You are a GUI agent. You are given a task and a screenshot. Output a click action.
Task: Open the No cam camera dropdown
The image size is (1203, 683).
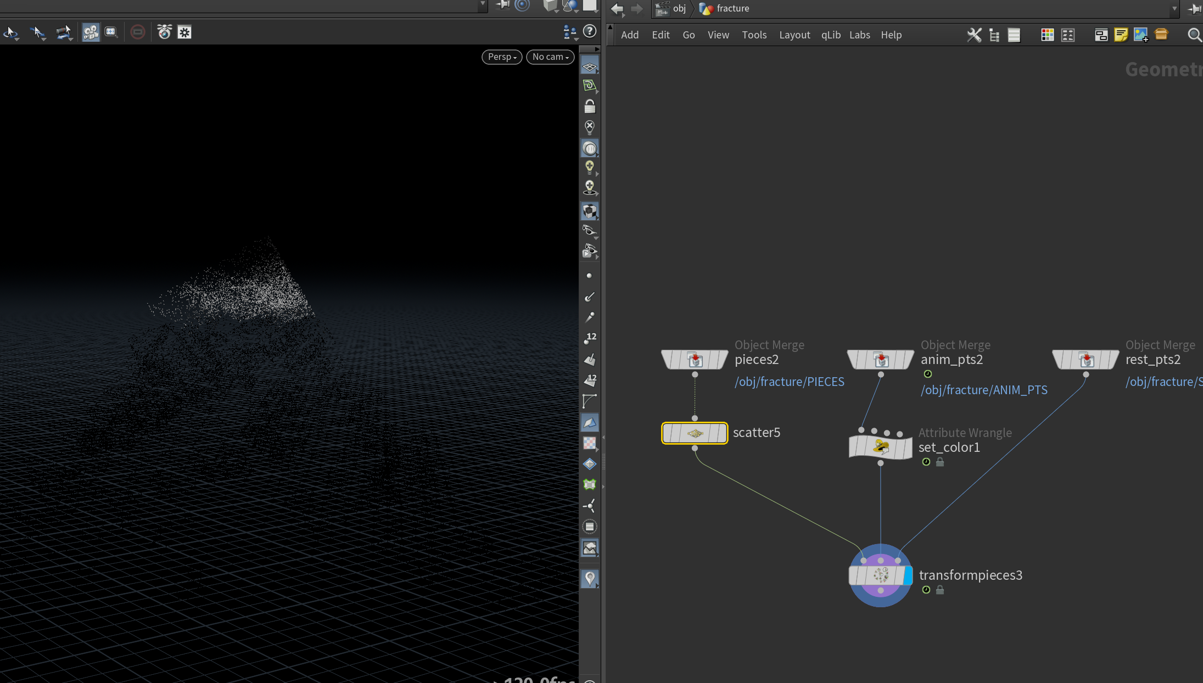550,57
